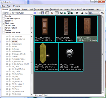Select the NbLoot package in the tree
The image size is (106, 98).
pos(14,46)
